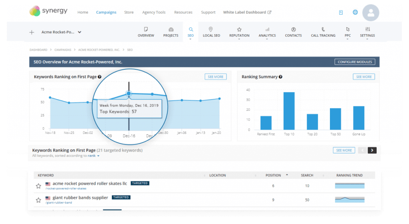Expand the PPC submenu arrow
The width and height of the screenshot is (409, 224).
point(347,39)
